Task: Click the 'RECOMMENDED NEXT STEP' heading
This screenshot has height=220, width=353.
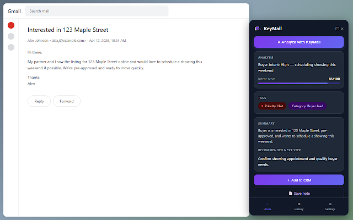Action: click(x=280, y=150)
